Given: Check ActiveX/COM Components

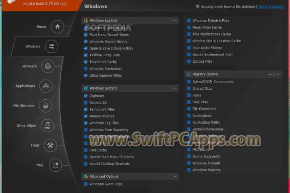Looking at the screenshot, I should [188, 82].
